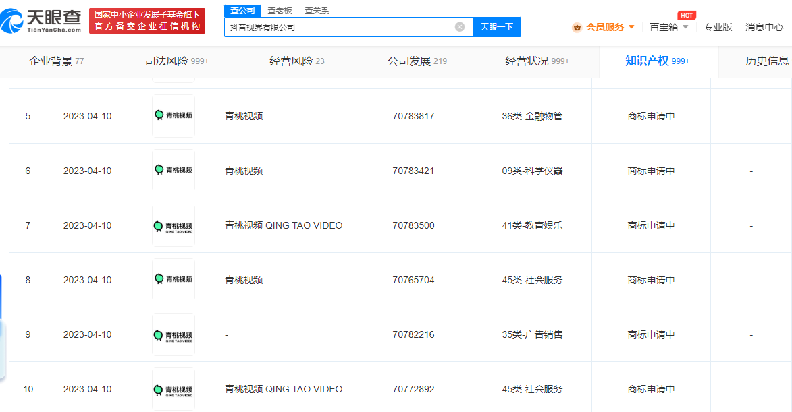This screenshot has width=792, height=412.
Task: Click trademark name 青桃视频 in row 8
Action: (x=244, y=280)
